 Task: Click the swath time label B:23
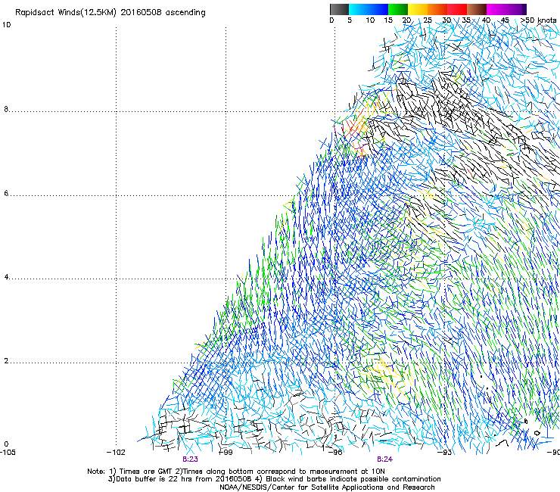pyautogui.click(x=190, y=459)
